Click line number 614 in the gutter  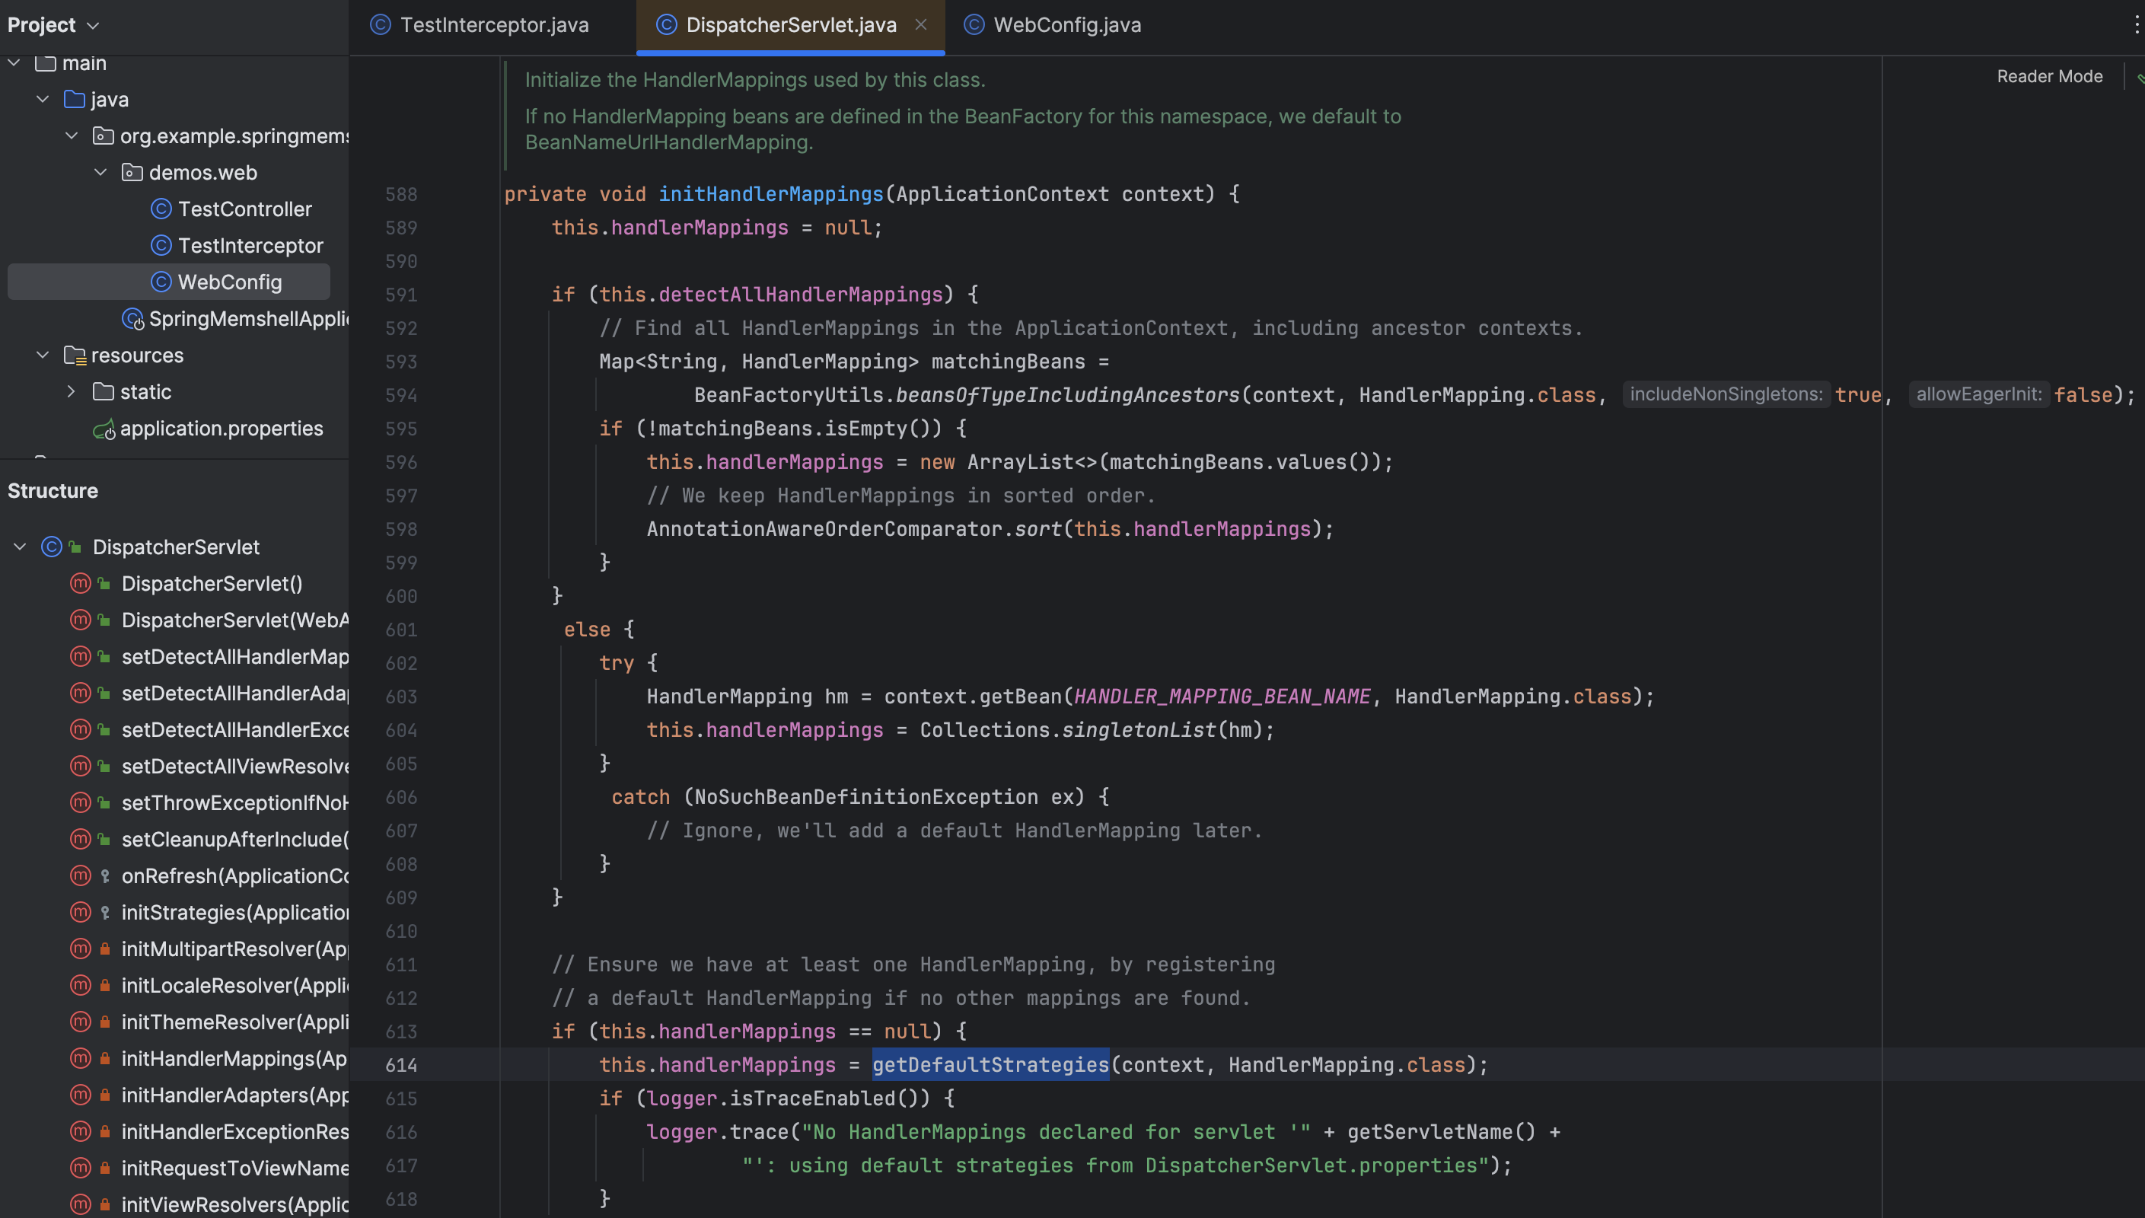coord(401,1065)
